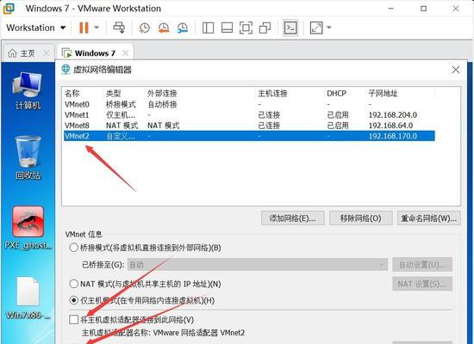Click the 移除网络(O) button

coord(361,218)
